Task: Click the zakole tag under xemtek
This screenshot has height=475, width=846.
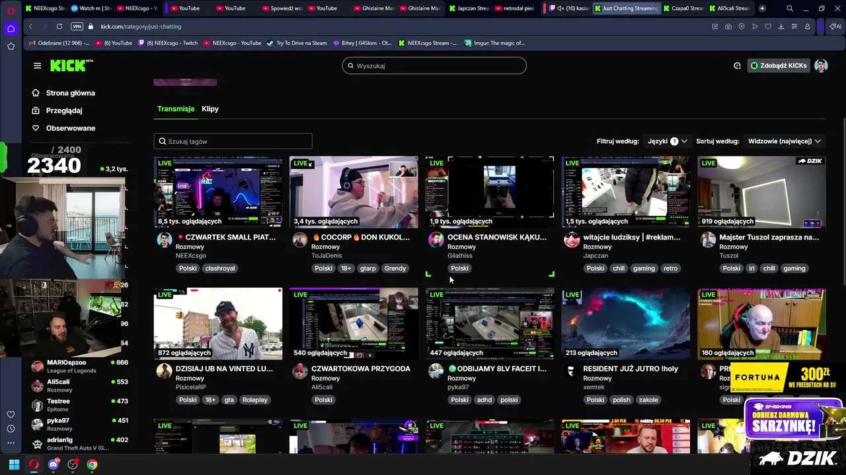Action: tap(648, 400)
